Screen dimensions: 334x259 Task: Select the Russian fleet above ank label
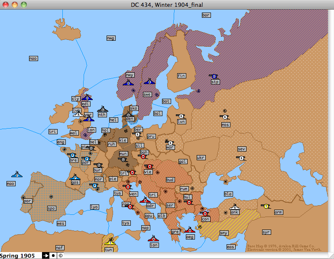(x=235, y=207)
